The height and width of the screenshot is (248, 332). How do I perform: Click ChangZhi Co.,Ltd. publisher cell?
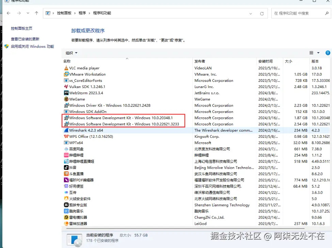tap(209, 217)
